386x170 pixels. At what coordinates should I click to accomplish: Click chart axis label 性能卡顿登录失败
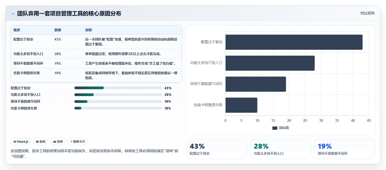(208, 105)
